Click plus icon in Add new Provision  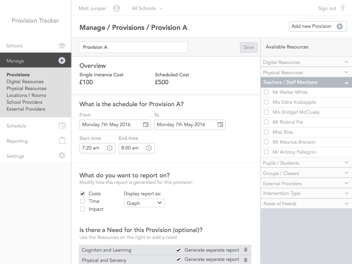pyautogui.click(x=339, y=26)
